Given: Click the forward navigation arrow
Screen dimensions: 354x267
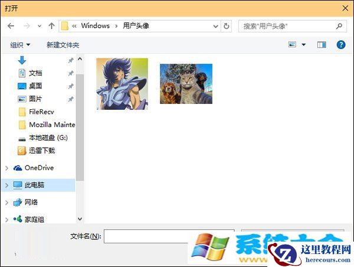Looking at the screenshot, I should tap(27, 26).
